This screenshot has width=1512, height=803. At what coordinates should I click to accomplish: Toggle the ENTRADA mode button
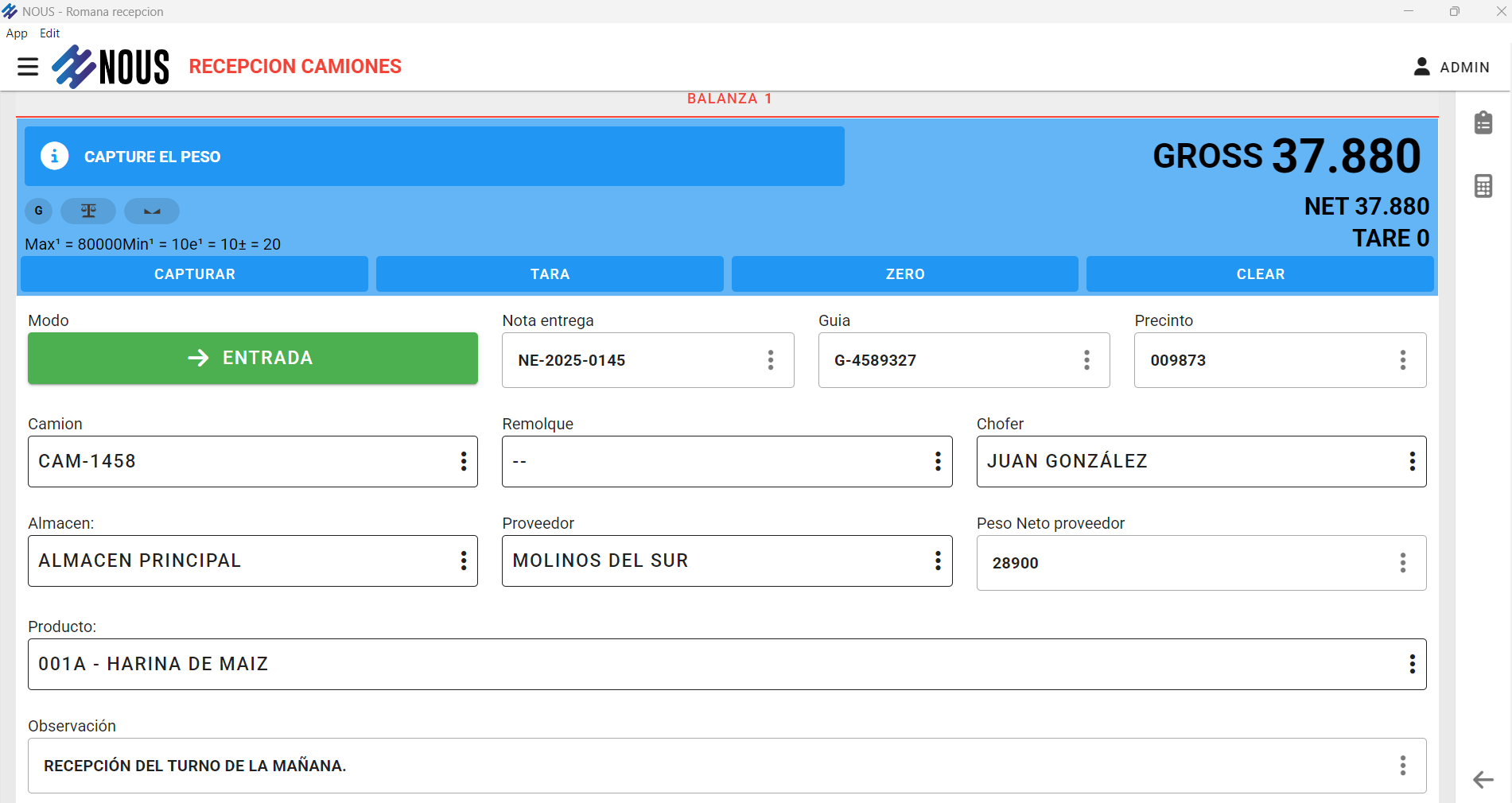(x=252, y=359)
